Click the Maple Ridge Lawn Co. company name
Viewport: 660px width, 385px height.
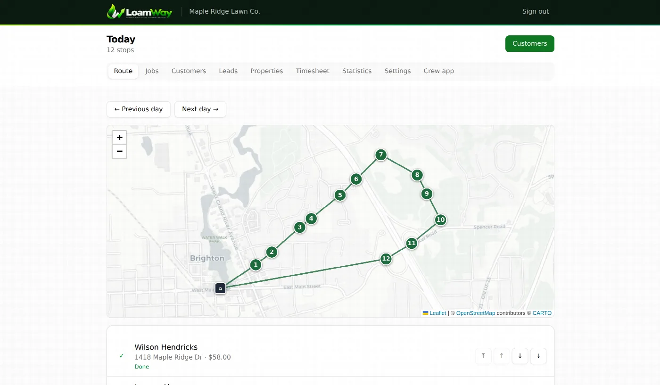point(224,11)
